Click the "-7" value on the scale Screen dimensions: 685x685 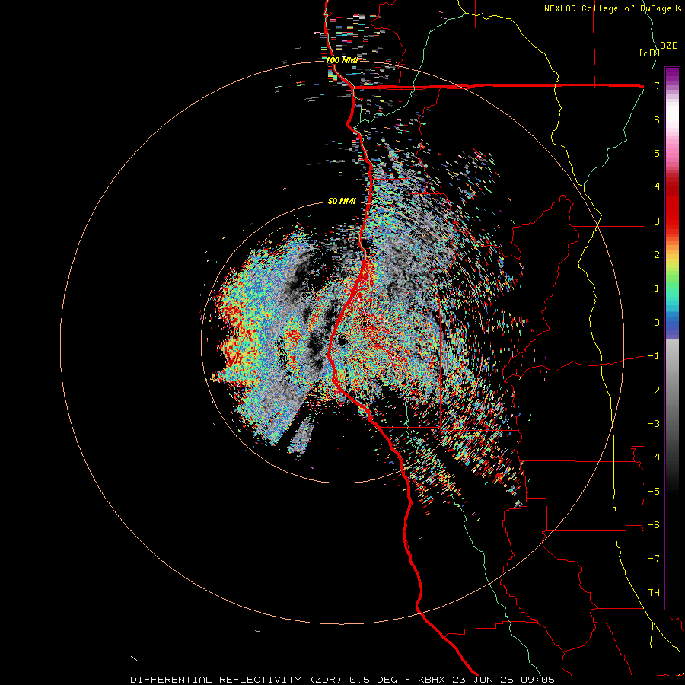point(655,559)
